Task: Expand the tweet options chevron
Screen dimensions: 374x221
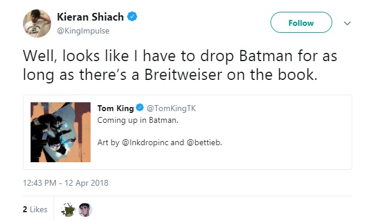Action: coord(347,23)
